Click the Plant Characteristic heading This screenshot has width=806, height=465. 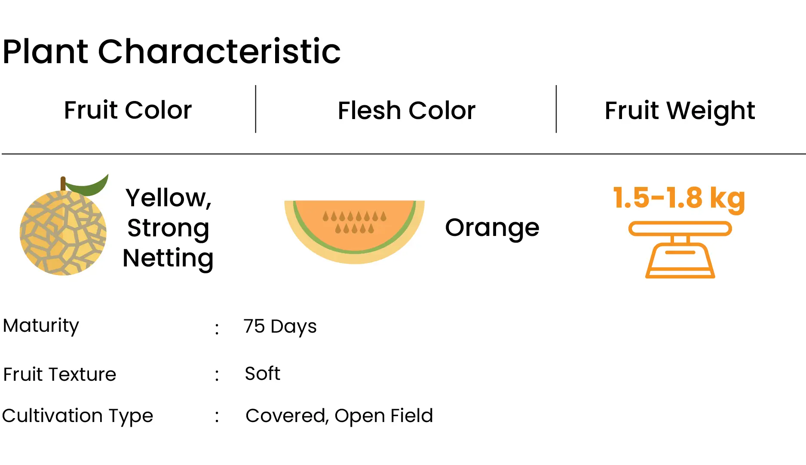pos(172,52)
